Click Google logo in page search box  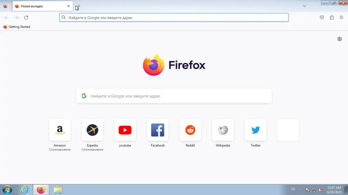click(x=84, y=96)
